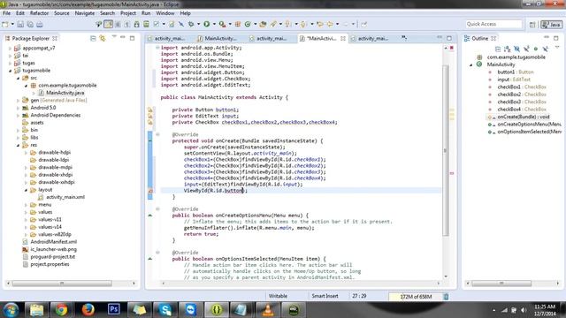Toggle Hide Non-Public Members green dot icon

(536, 49)
